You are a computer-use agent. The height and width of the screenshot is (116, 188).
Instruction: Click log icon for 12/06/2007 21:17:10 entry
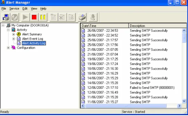click(x=83, y=88)
